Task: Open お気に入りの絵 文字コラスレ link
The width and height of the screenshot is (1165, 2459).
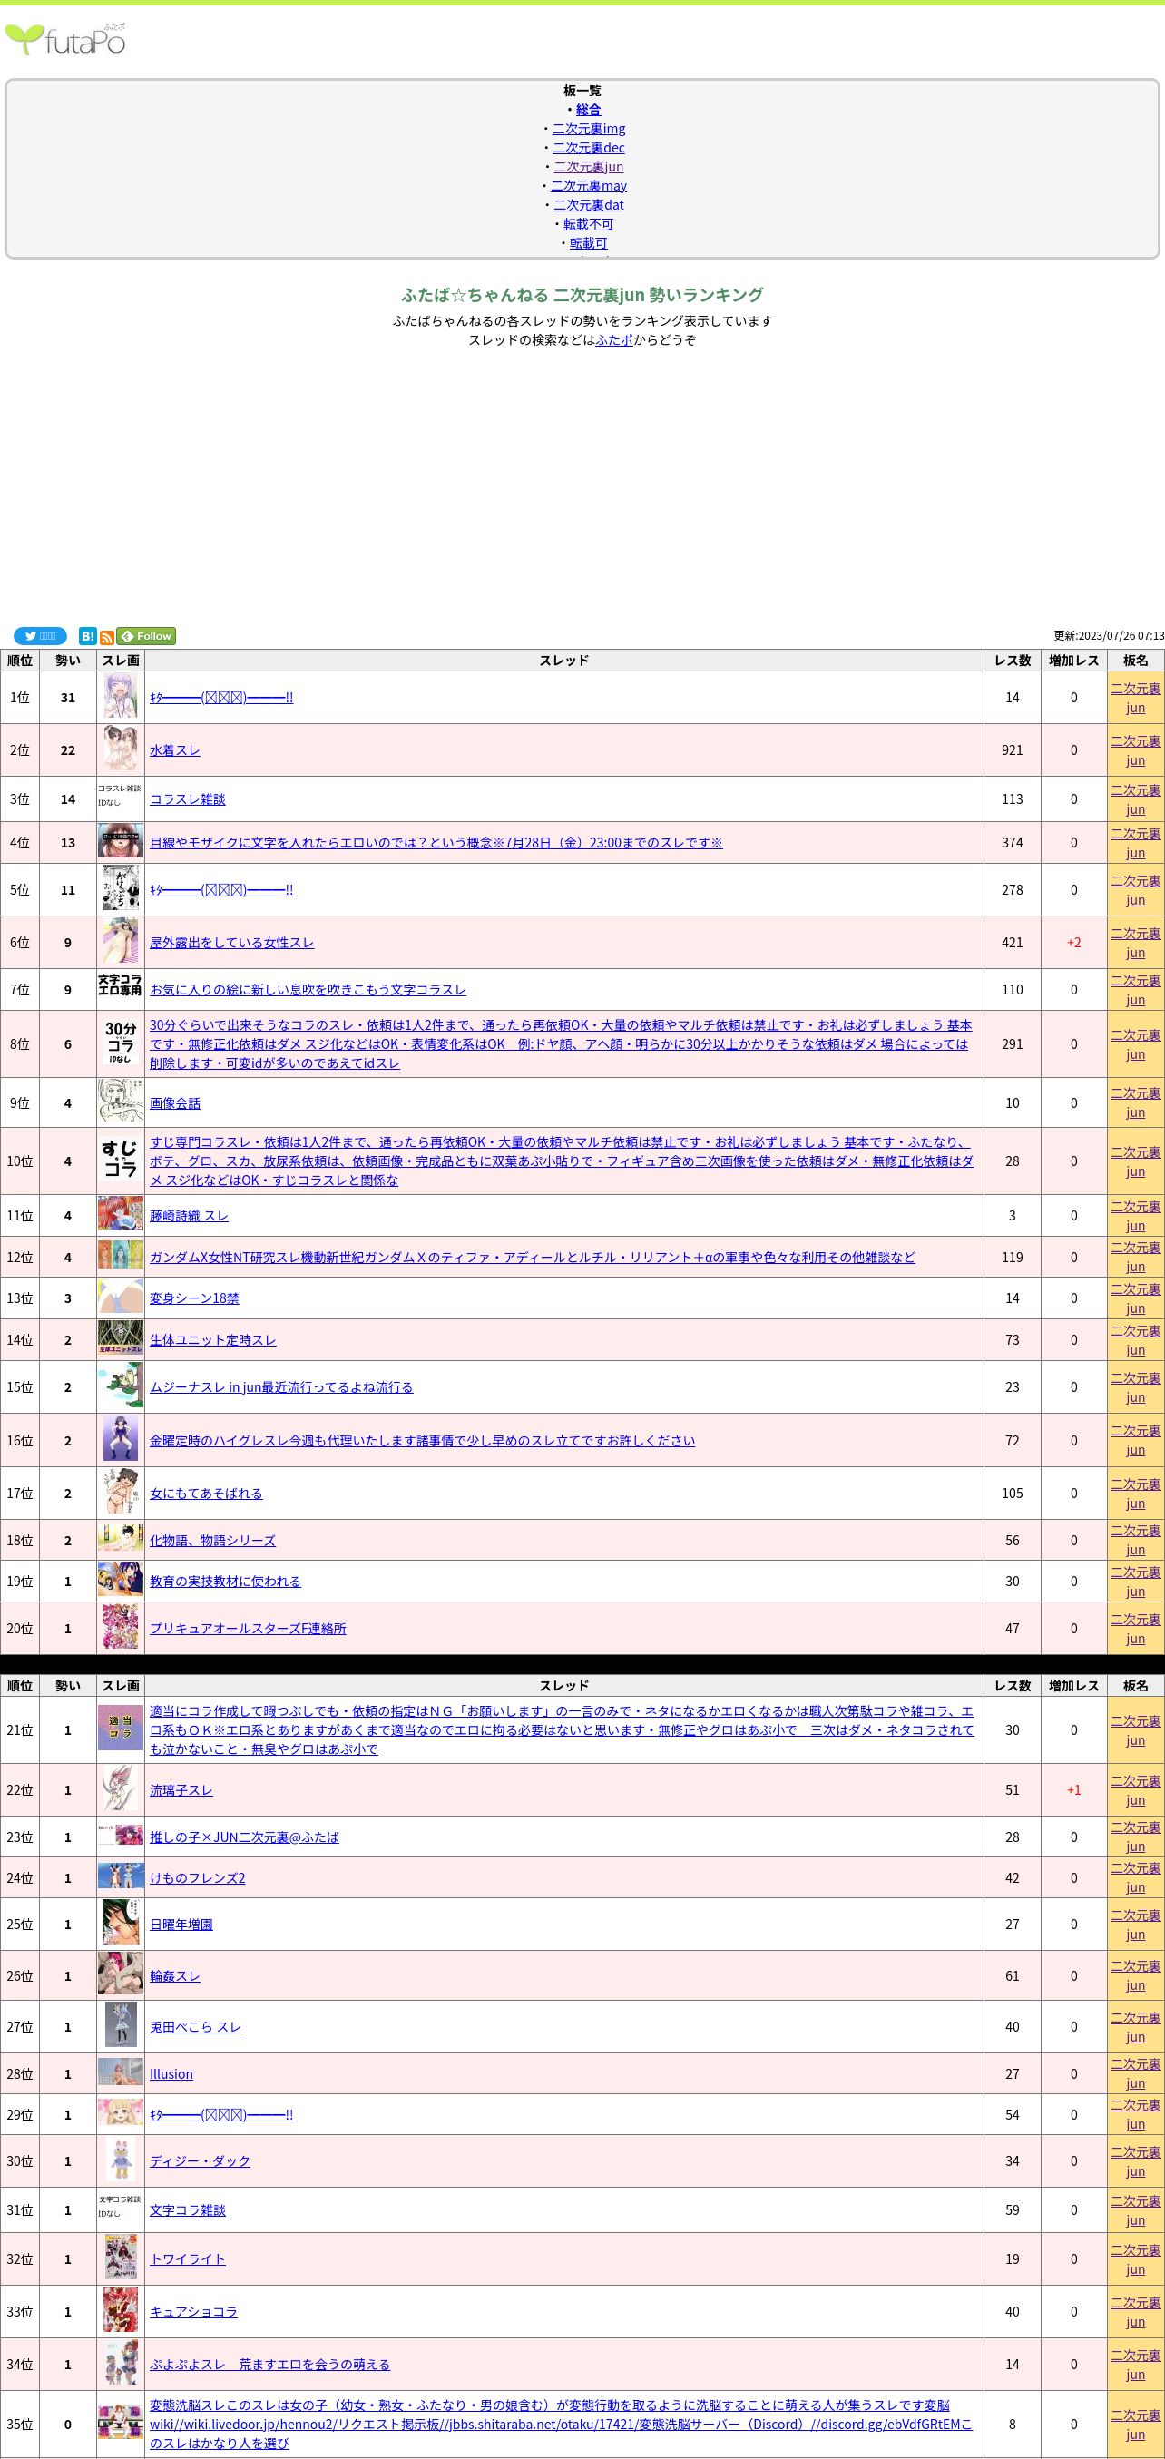Action: click(308, 990)
